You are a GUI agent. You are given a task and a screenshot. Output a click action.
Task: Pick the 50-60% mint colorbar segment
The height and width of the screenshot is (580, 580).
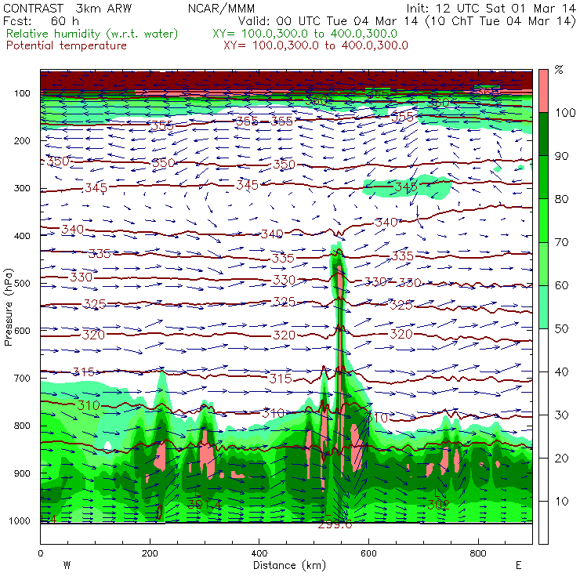(543, 307)
